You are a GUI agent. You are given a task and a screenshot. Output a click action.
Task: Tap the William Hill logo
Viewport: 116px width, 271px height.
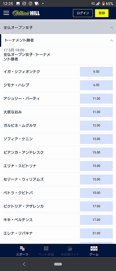pyautogui.click(x=26, y=13)
